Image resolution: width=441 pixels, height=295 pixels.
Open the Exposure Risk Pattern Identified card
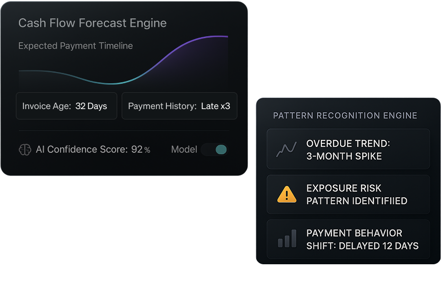tap(348, 194)
